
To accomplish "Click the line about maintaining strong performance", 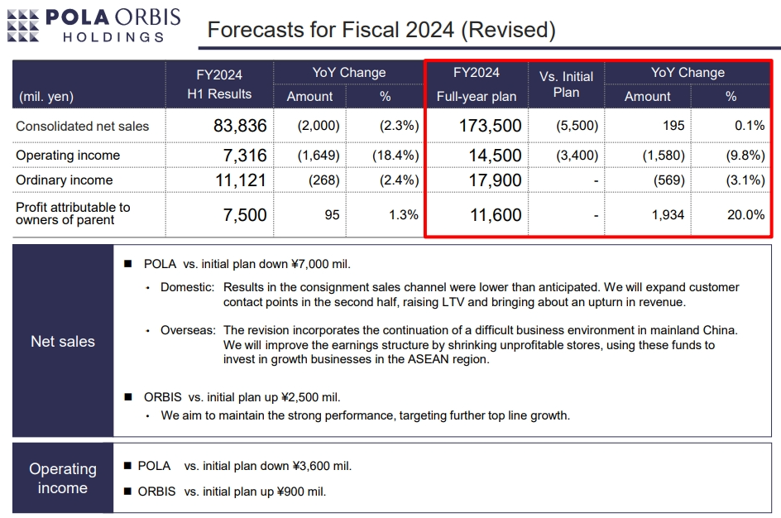I will pyautogui.click(x=365, y=415).
